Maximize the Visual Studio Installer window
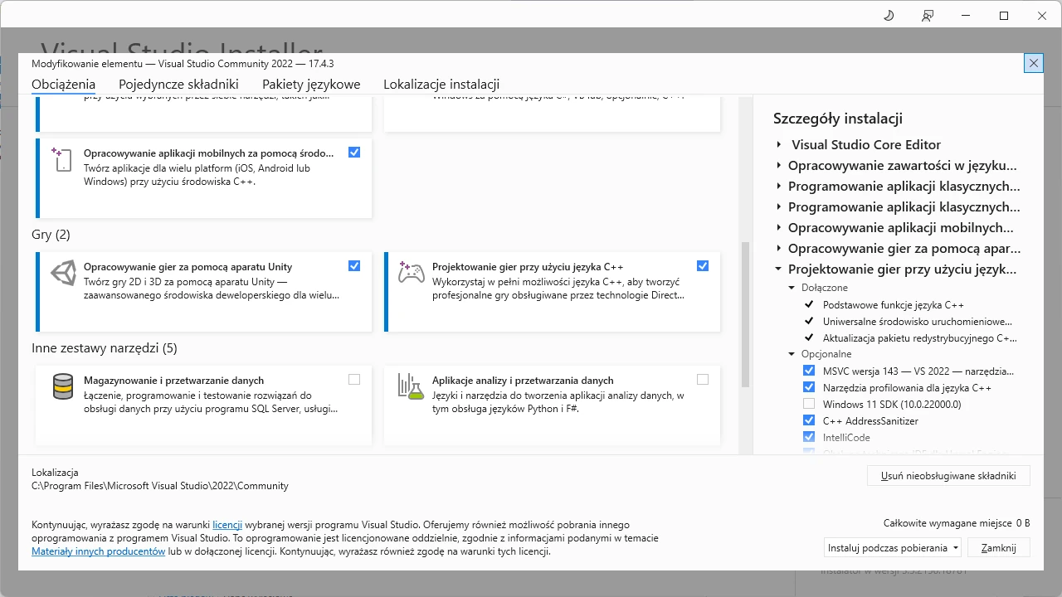1062x597 pixels. (1004, 16)
